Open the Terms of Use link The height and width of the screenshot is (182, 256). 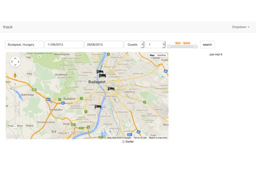click(140, 138)
